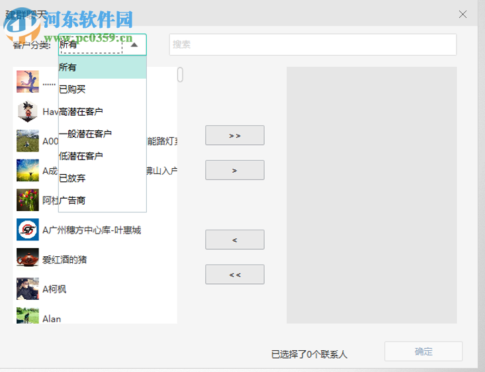The width and height of the screenshot is (485, 372).
Task: Select the Hav contact's cartoon avatar
Action: [28, 111]
